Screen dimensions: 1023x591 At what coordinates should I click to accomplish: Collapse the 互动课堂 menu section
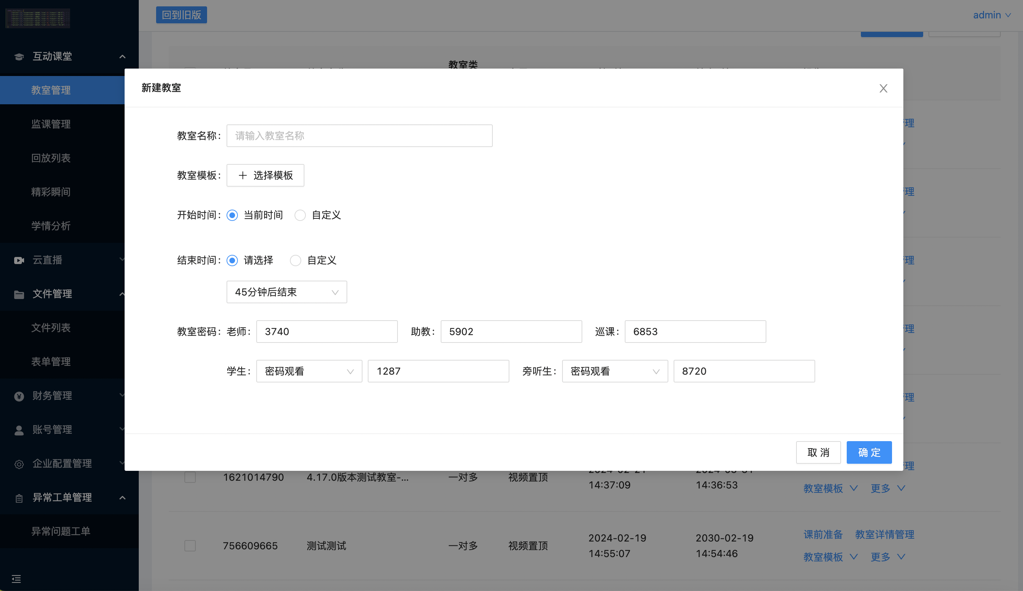(122, 56)
